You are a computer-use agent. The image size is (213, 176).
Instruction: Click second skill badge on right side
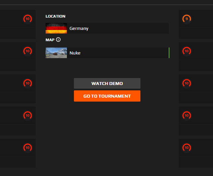click(187, 51)
